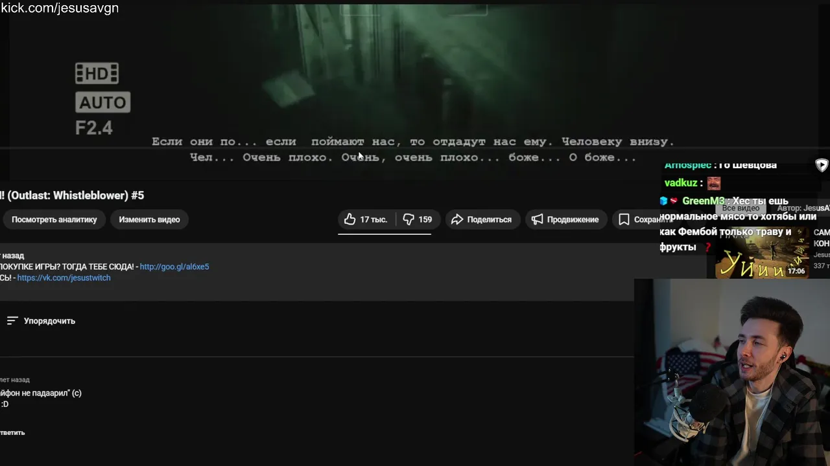830x466 pixels.
Task: Click the Все видео chip in sidebar
Action: [740, 208]
